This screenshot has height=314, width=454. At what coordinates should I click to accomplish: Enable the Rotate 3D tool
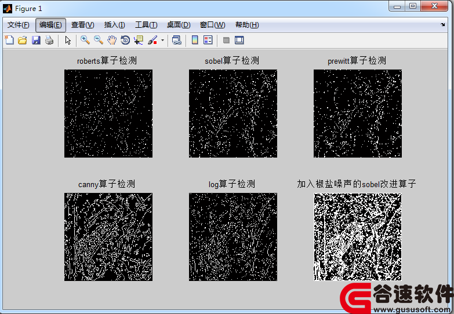(x=125, y=40)
